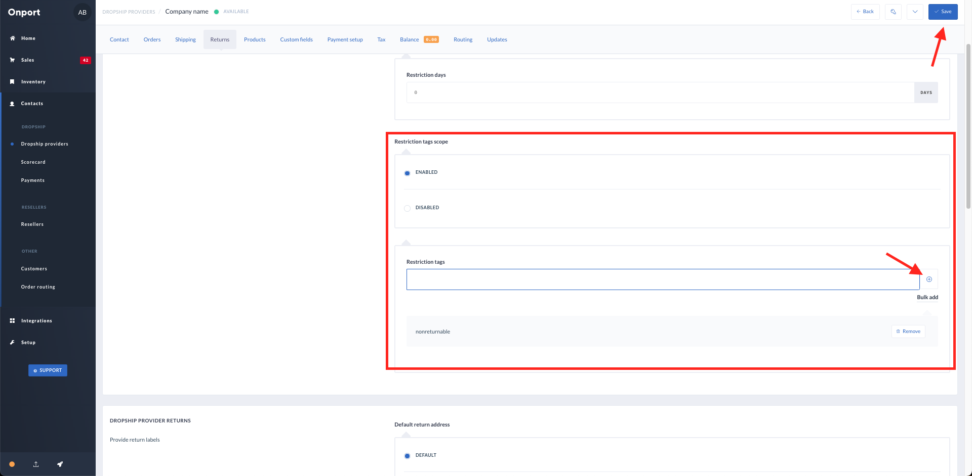Select the DISABLED restriction tags scope
Screen dimensions: 972x476
coord(407,208)
